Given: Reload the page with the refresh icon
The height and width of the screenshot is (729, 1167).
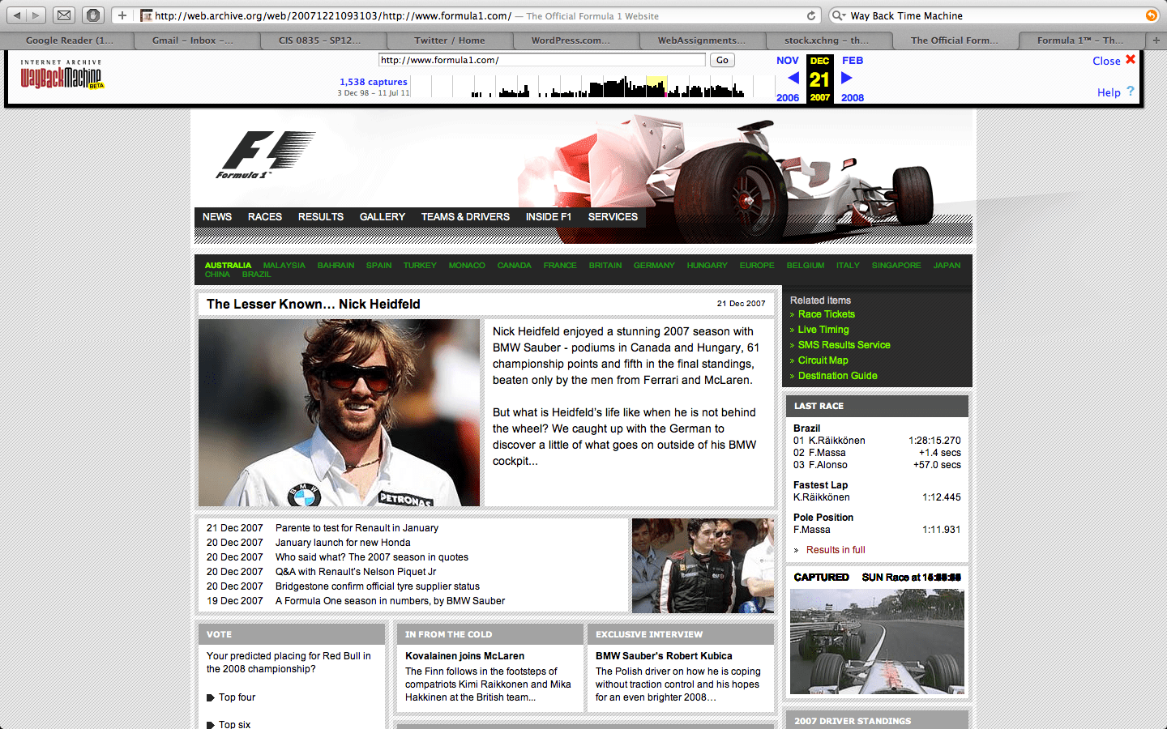Looking at the screenshot, I should 811,15.
